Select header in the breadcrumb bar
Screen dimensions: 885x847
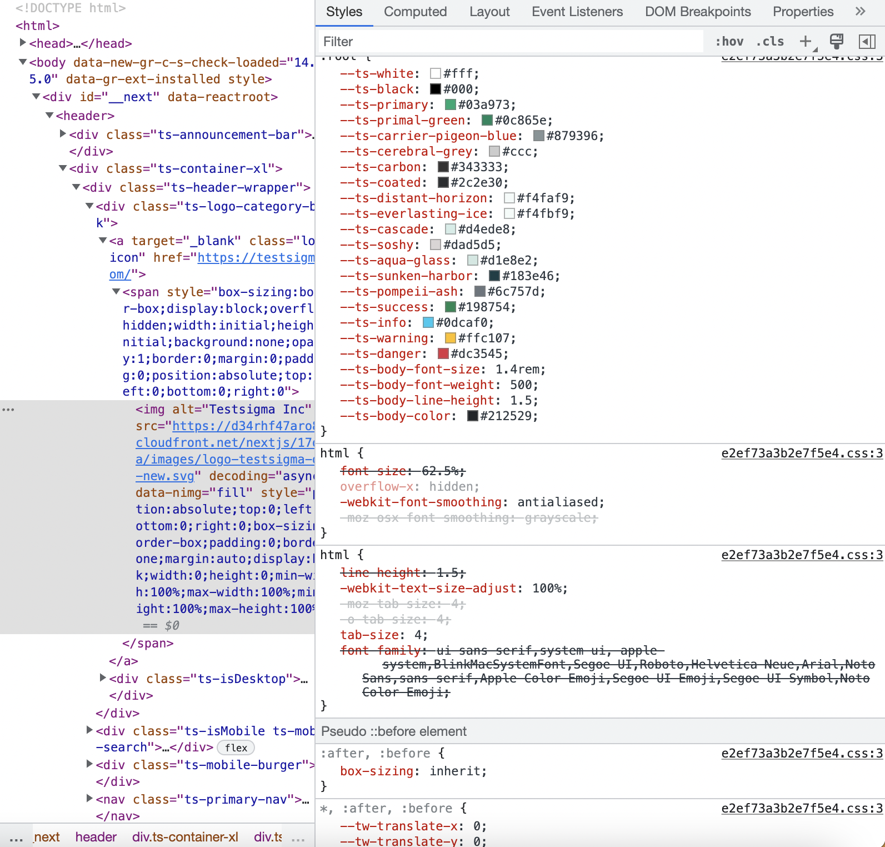tap(96, 838)
